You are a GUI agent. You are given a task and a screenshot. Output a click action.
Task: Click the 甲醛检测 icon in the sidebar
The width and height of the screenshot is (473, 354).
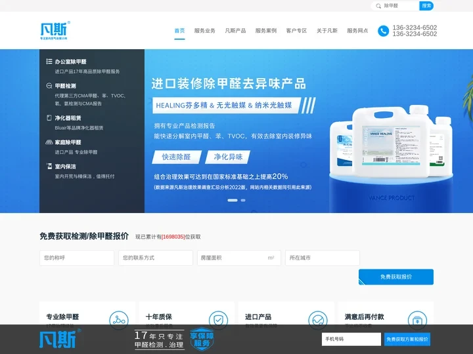coord(49,86)
